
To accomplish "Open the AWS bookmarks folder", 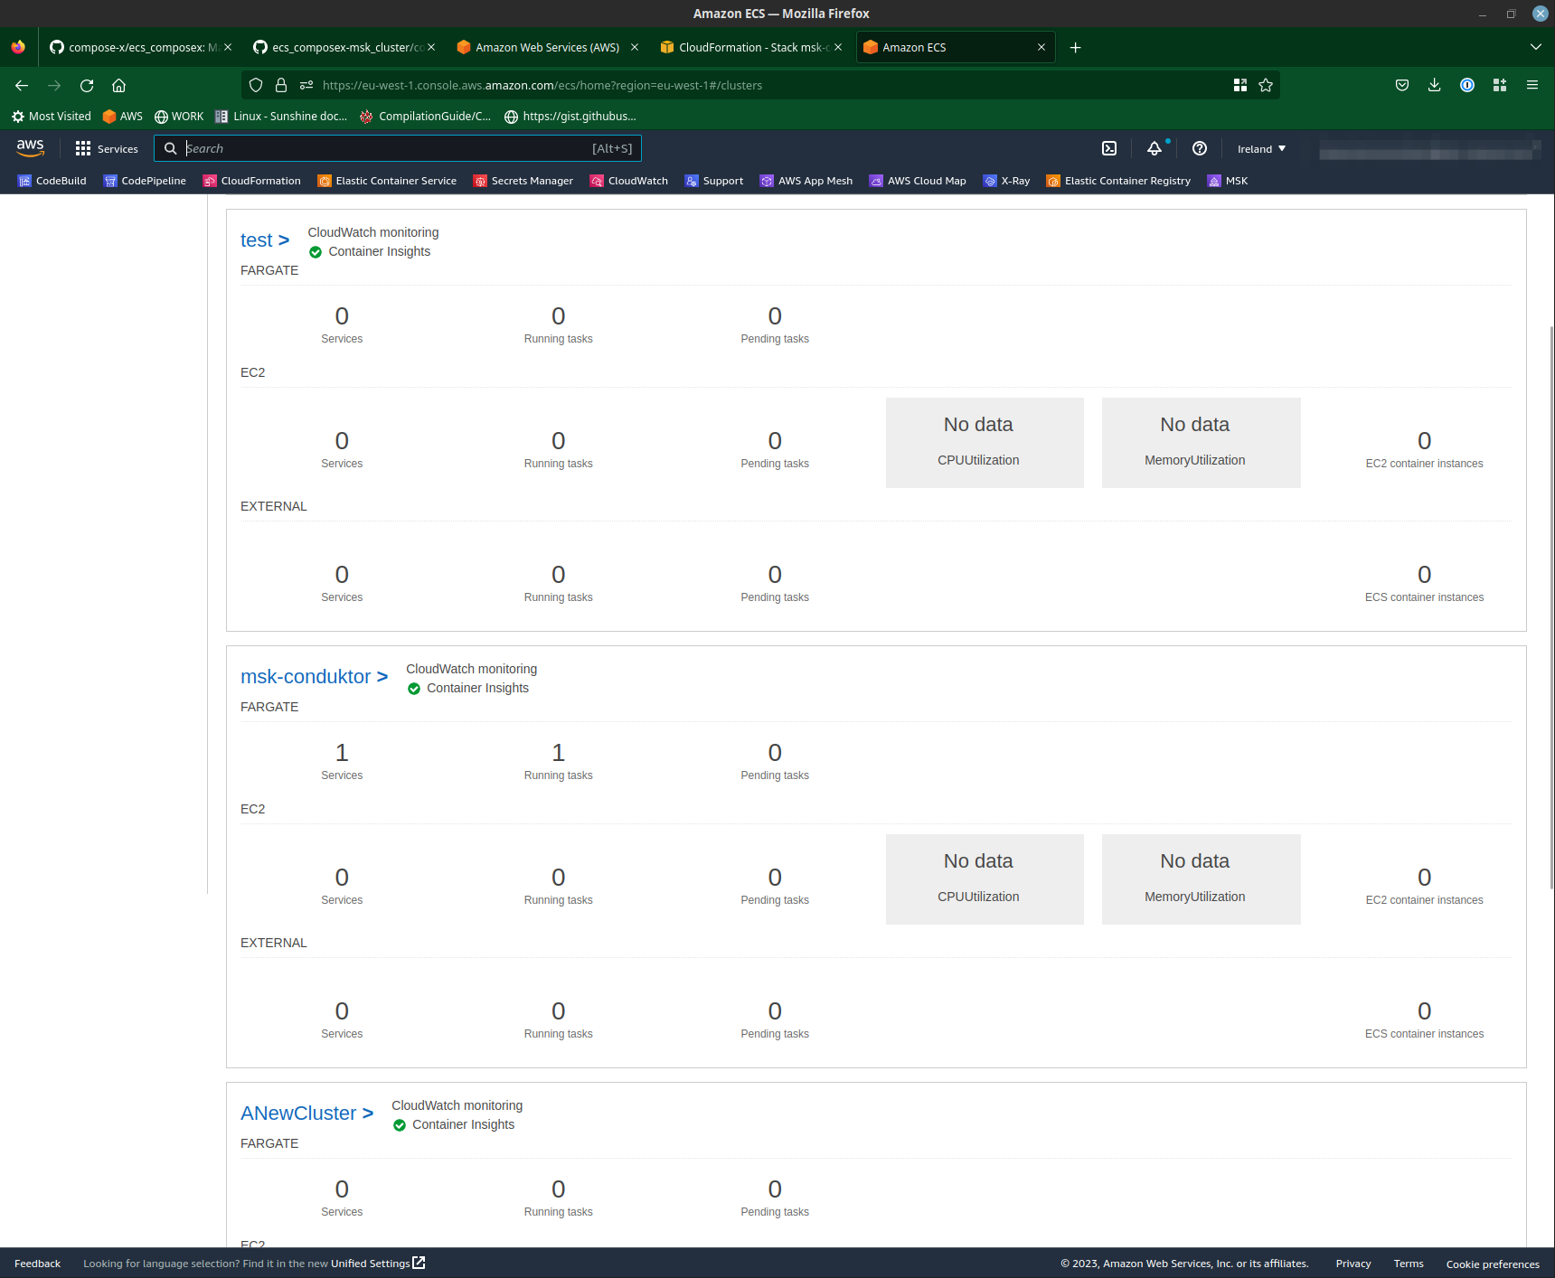I will pyautogui.click(x=123, y=116).
